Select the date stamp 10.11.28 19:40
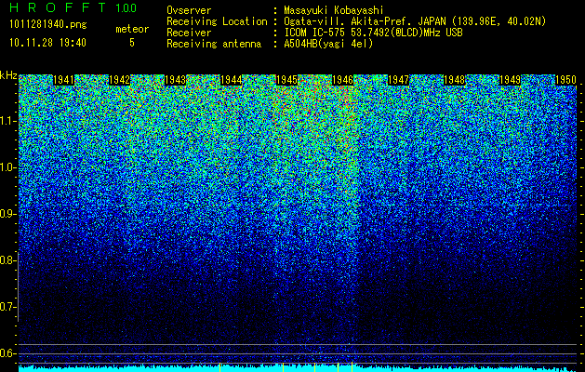Screen dimensions: 585x372 (47, 43)
